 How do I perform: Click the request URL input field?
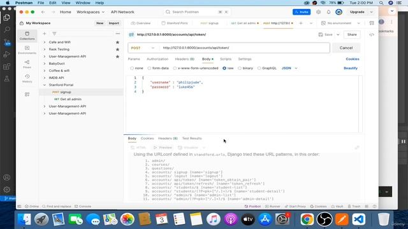click(245, 48)
